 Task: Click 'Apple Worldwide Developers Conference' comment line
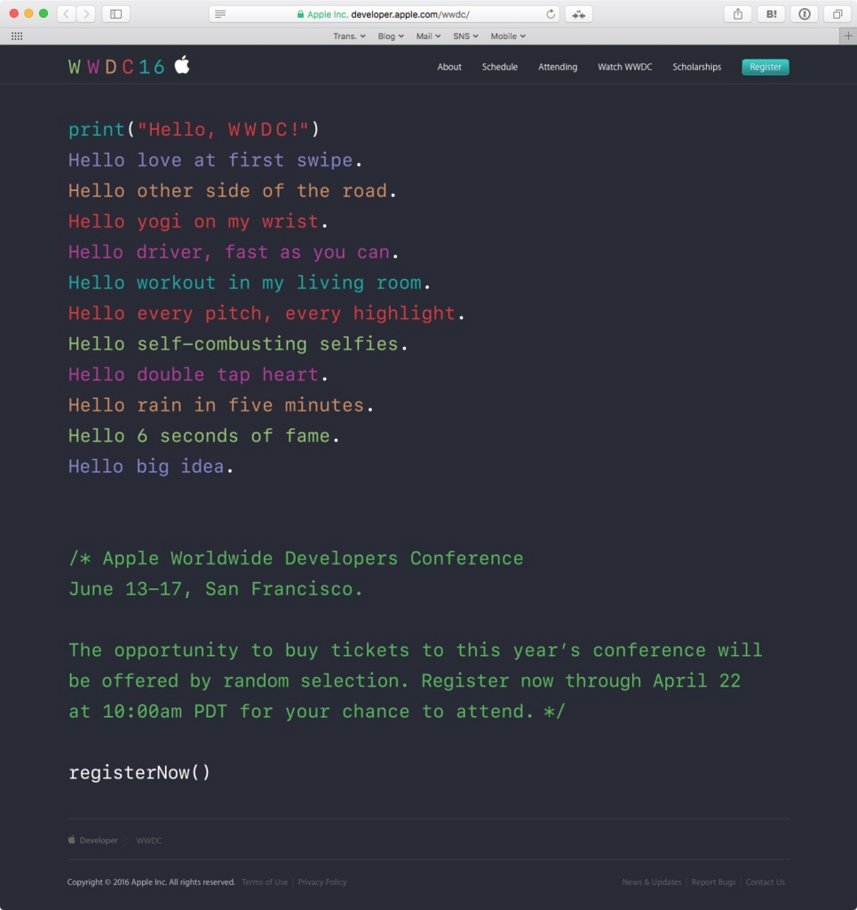[x=313, y=559]
